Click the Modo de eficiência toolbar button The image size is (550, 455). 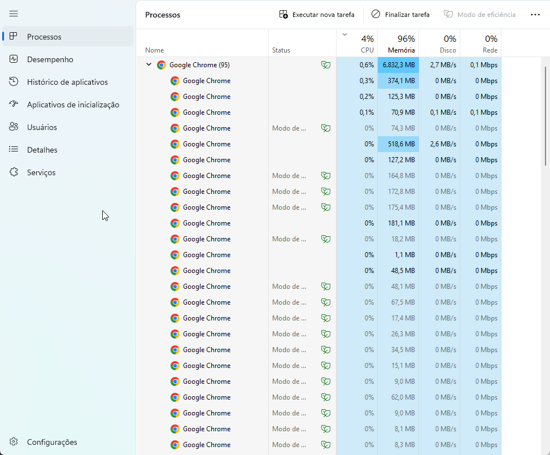[479, 14]
